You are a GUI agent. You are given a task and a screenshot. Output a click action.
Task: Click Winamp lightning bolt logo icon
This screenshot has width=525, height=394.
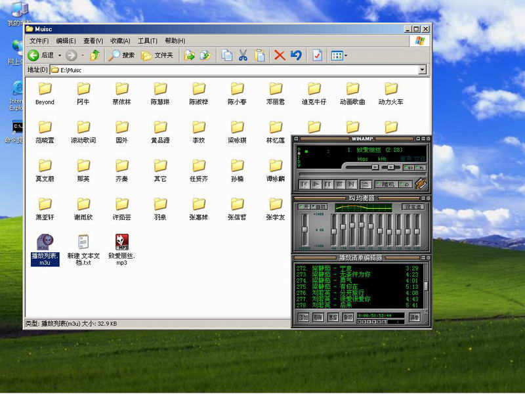(x=421, y=184)
